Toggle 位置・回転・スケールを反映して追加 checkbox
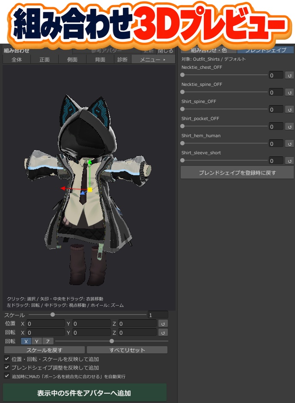 click(x=7, y=359)
